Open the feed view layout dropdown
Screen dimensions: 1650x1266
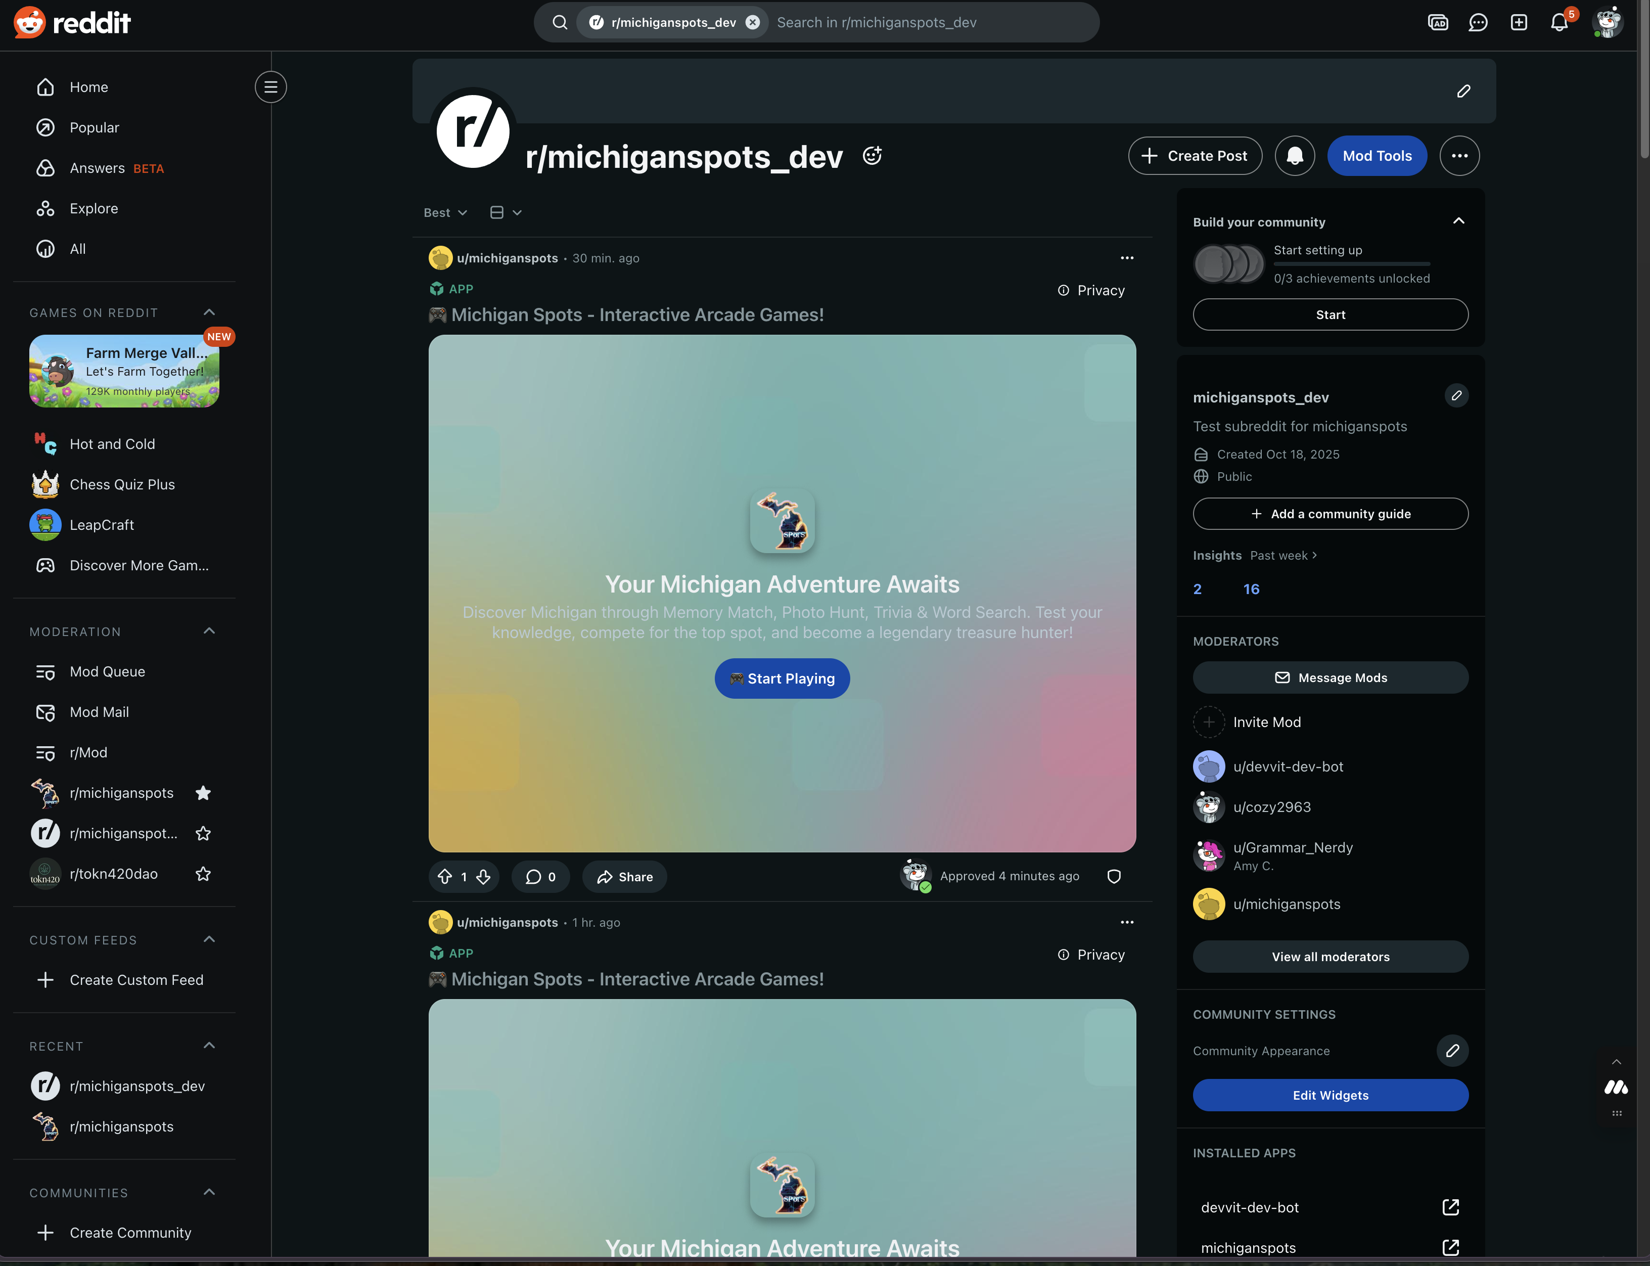pyautogui.click(x=506, y=212)
